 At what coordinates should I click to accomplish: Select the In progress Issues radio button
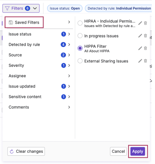[x=80, y=36]
